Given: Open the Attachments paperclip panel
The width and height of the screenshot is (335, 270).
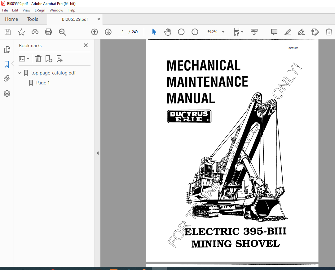Looking at the screenshot, I should point(7,79).
